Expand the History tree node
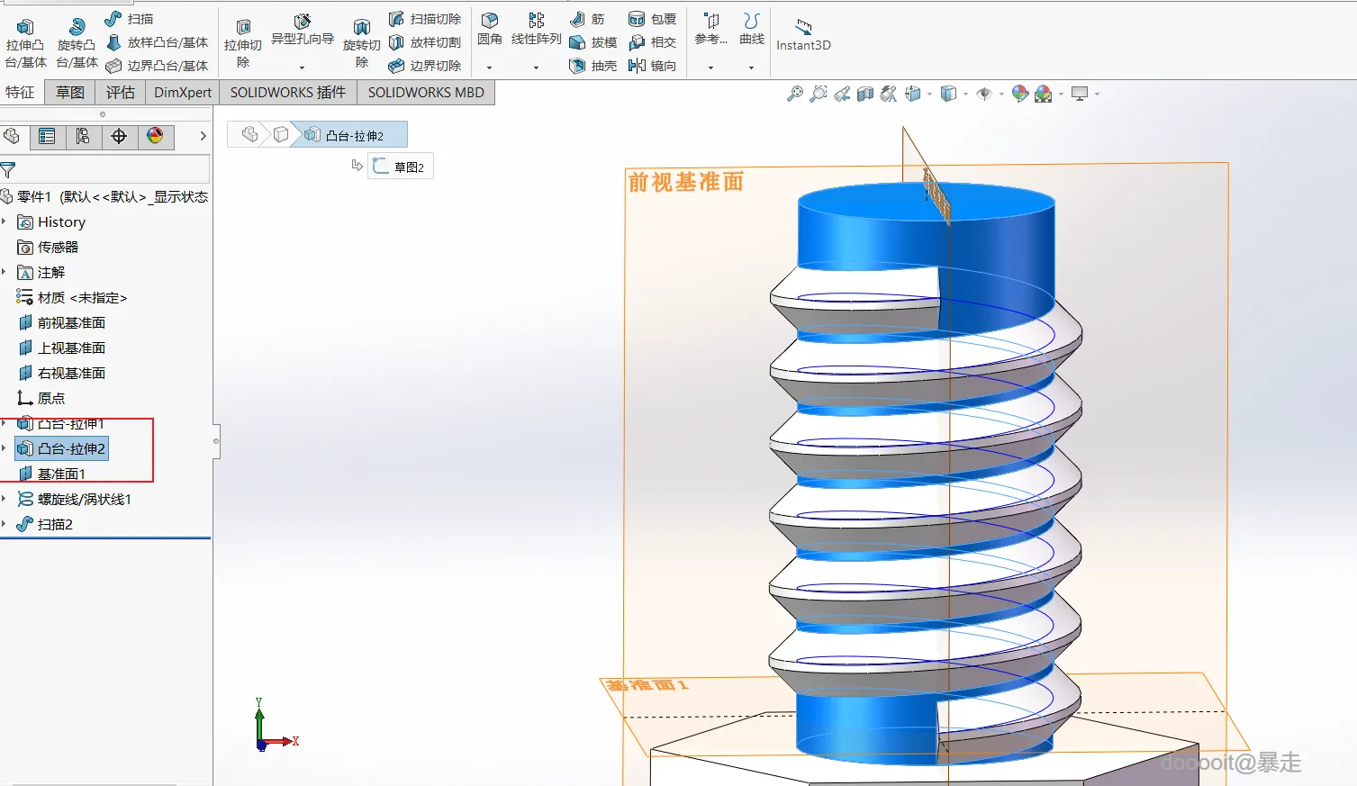Viewport: 1357px width, 786px height. coord(5,221)
